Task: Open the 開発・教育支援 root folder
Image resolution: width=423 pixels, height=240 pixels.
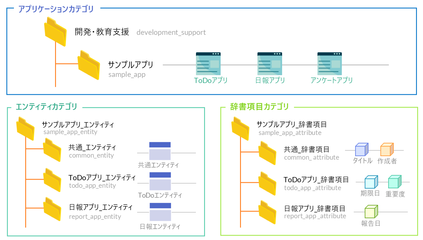Action: point(55,32)
